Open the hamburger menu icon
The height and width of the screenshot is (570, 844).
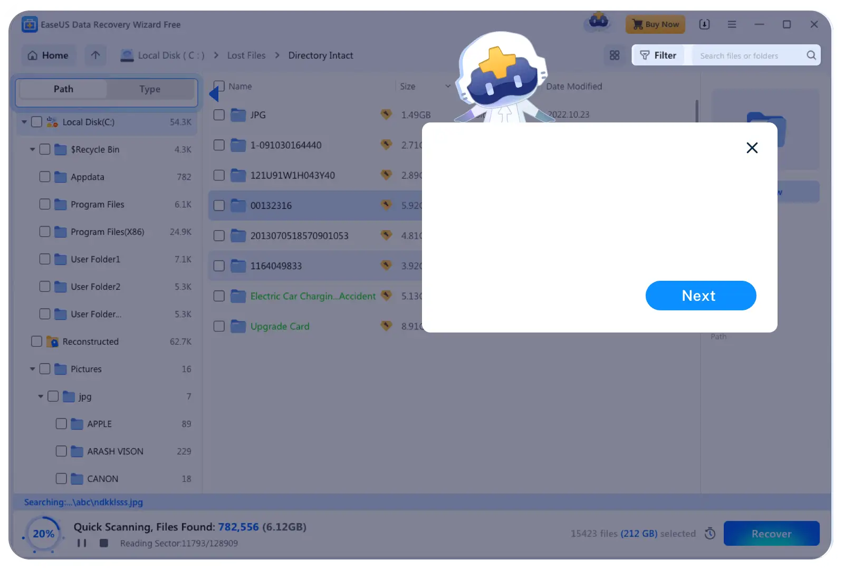[732, 24]
